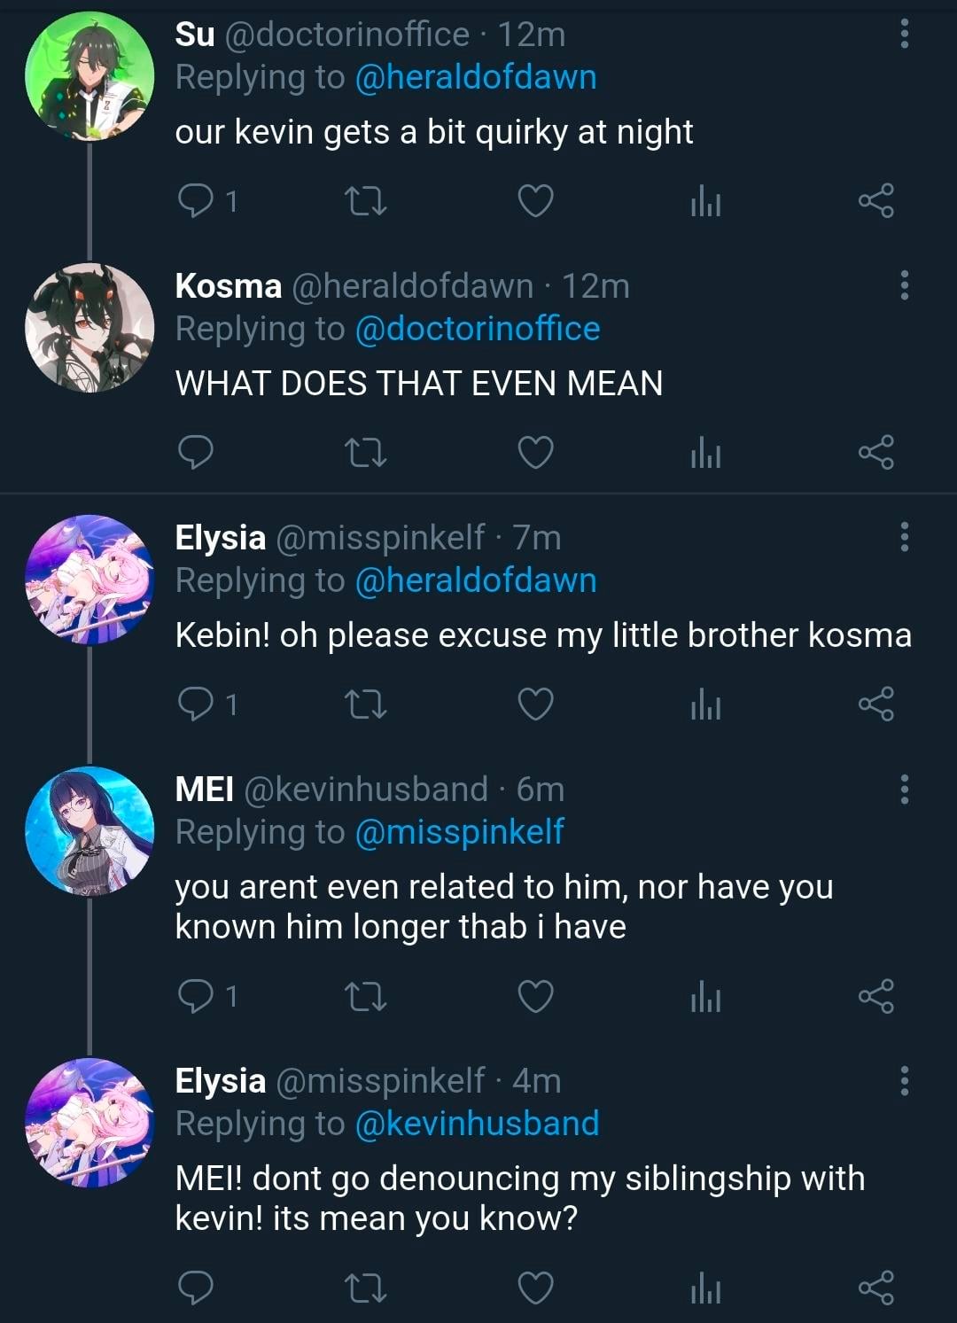Reply to Elysia's Kebin tweet

tap(196, 704)
